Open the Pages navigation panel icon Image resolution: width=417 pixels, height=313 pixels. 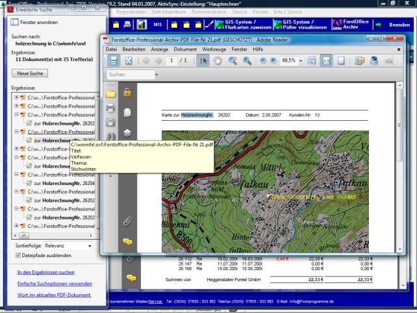point(127,112)
